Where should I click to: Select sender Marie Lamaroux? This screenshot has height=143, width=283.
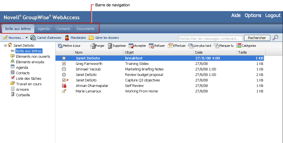click(x=88, y=91)
